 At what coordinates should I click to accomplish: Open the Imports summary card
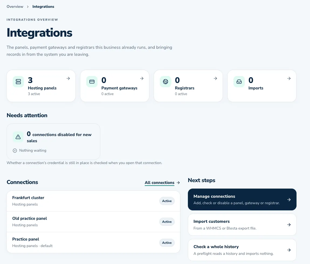pyautogui.click(x=262, y=86)
